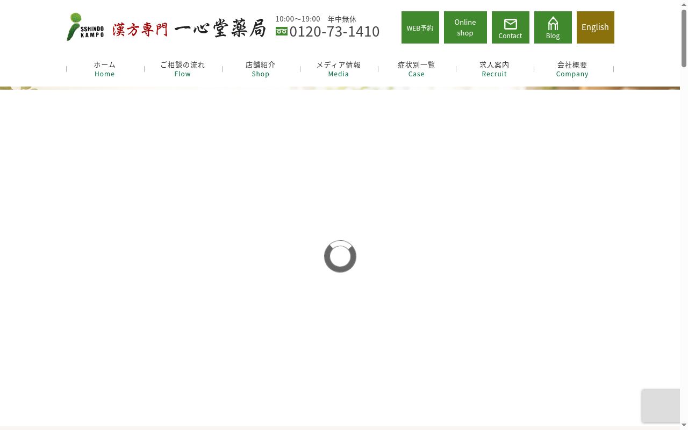The image size is (688, 430).
Task: Open the WEB予約 reservation button
Action: (x=420, y=27)
